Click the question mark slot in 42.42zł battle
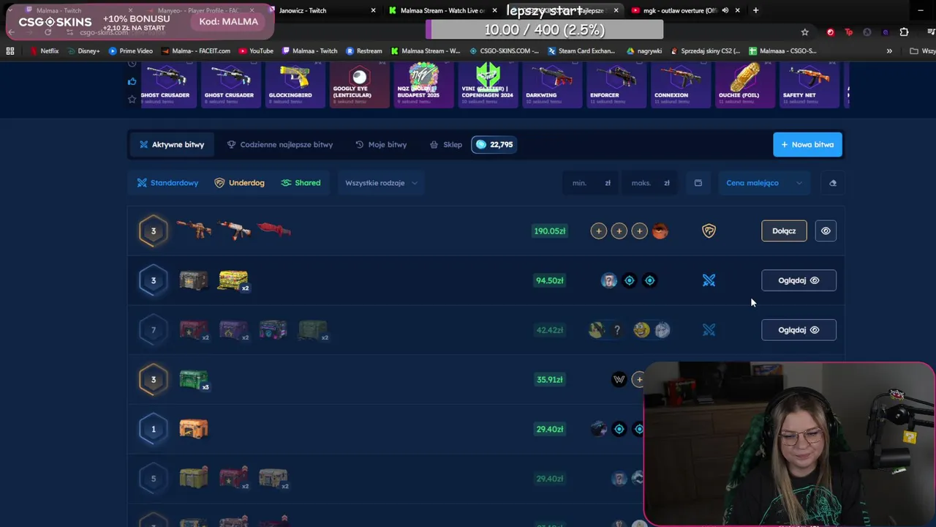The image size is (936, 527). (x=617, y=330)
